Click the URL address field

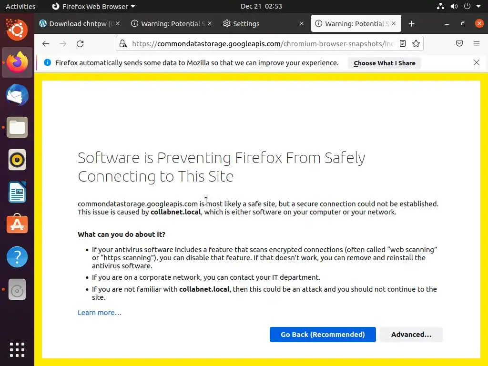tap(262, 44)
